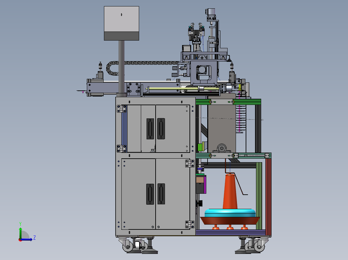This screenshot has width=348, height=260.
Task: Select the left handle on upper cabinet doors
Action: click(x=150, y=129)
